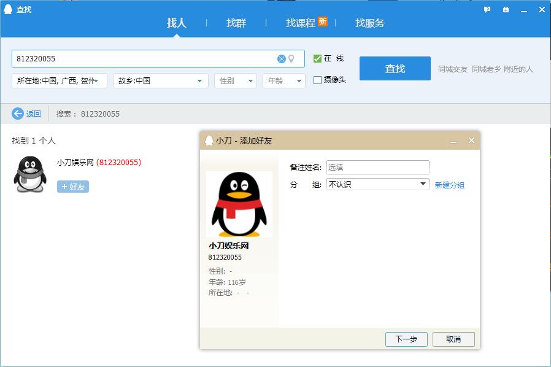Minimize the 添加好友 dialog
Image resolution: width=551 pixels, height=367 pixels.
pyautogui.click(x=453, y=141)
